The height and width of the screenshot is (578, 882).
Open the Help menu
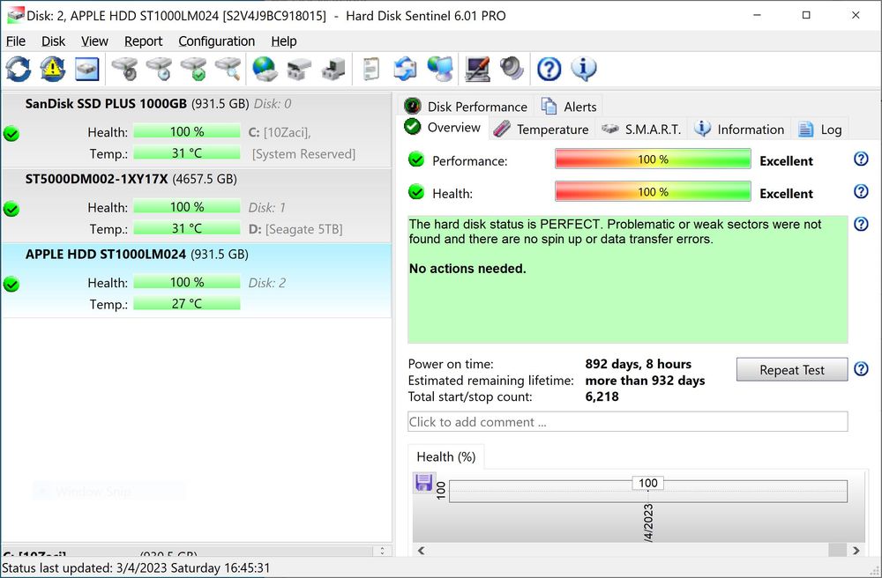point(283,41)
